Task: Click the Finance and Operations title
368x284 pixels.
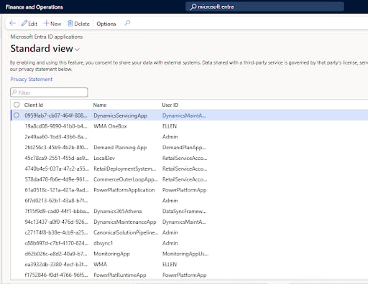Action: tap(34, 7)
